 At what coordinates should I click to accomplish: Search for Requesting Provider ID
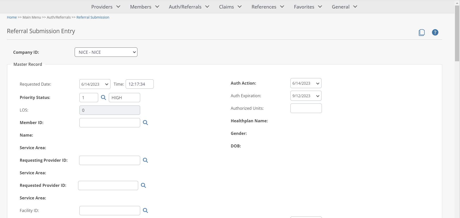pos(145,160)
